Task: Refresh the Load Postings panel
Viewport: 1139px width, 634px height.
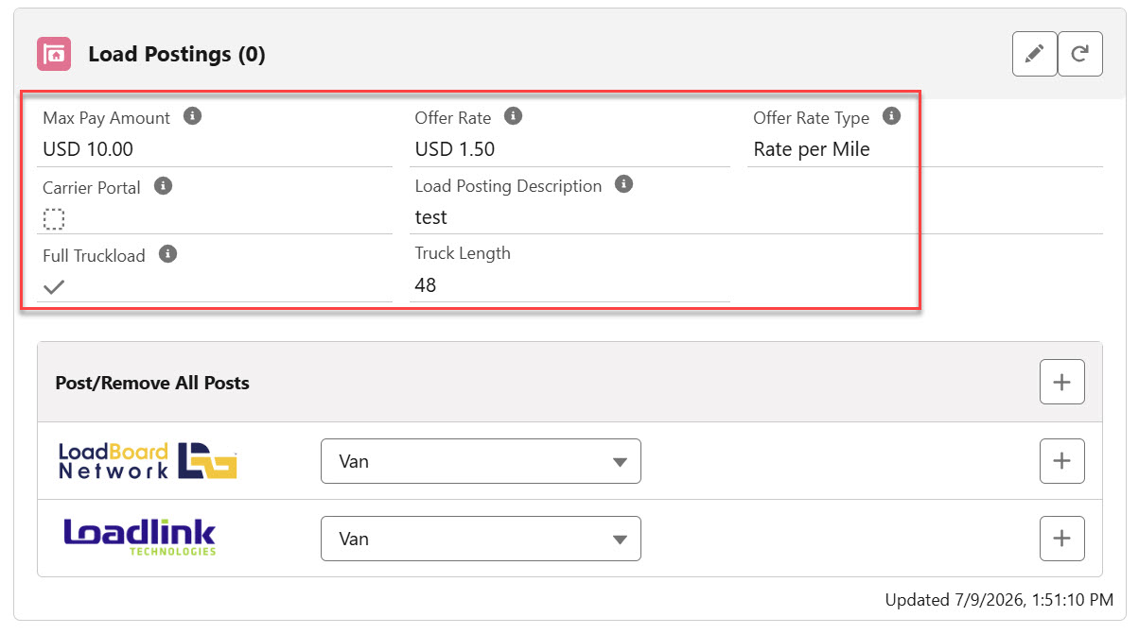Action: click(1080, 54)
